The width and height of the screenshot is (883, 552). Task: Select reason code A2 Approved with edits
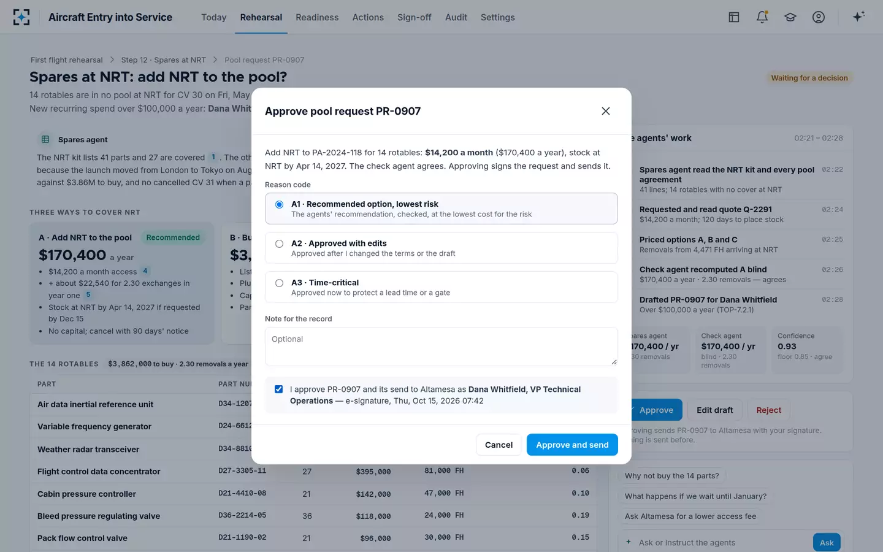tap(442, 248)
